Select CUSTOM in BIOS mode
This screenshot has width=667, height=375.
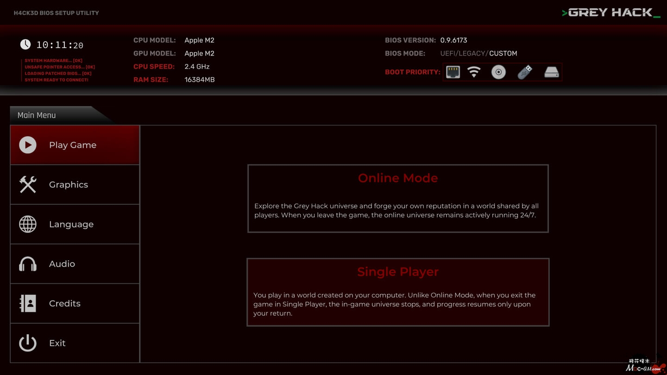503,53
